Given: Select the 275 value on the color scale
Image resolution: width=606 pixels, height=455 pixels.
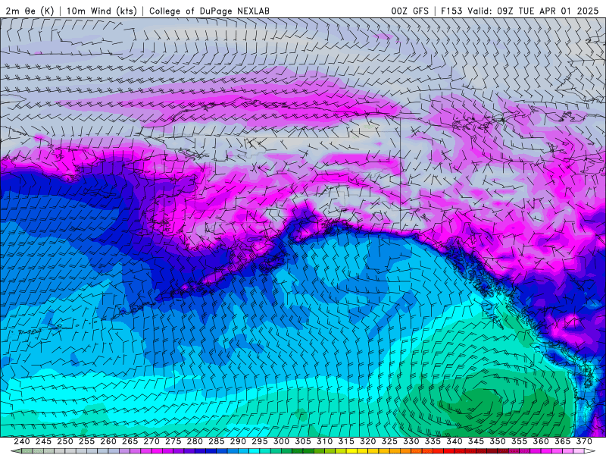Looking at the screenshot, I should pos(173,441).
